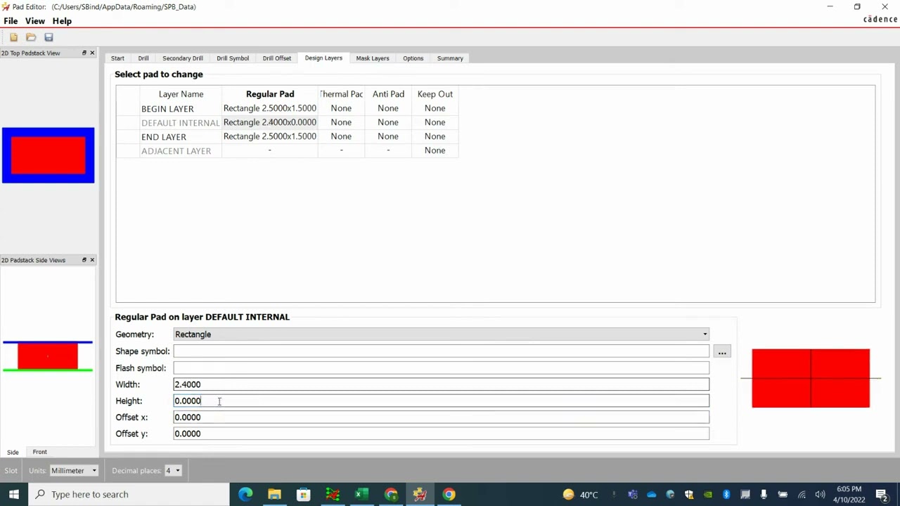Viewport: 900px width, 506px height.
Task: Click the BEGIN LAYER name cell
Action: [181, 109]
